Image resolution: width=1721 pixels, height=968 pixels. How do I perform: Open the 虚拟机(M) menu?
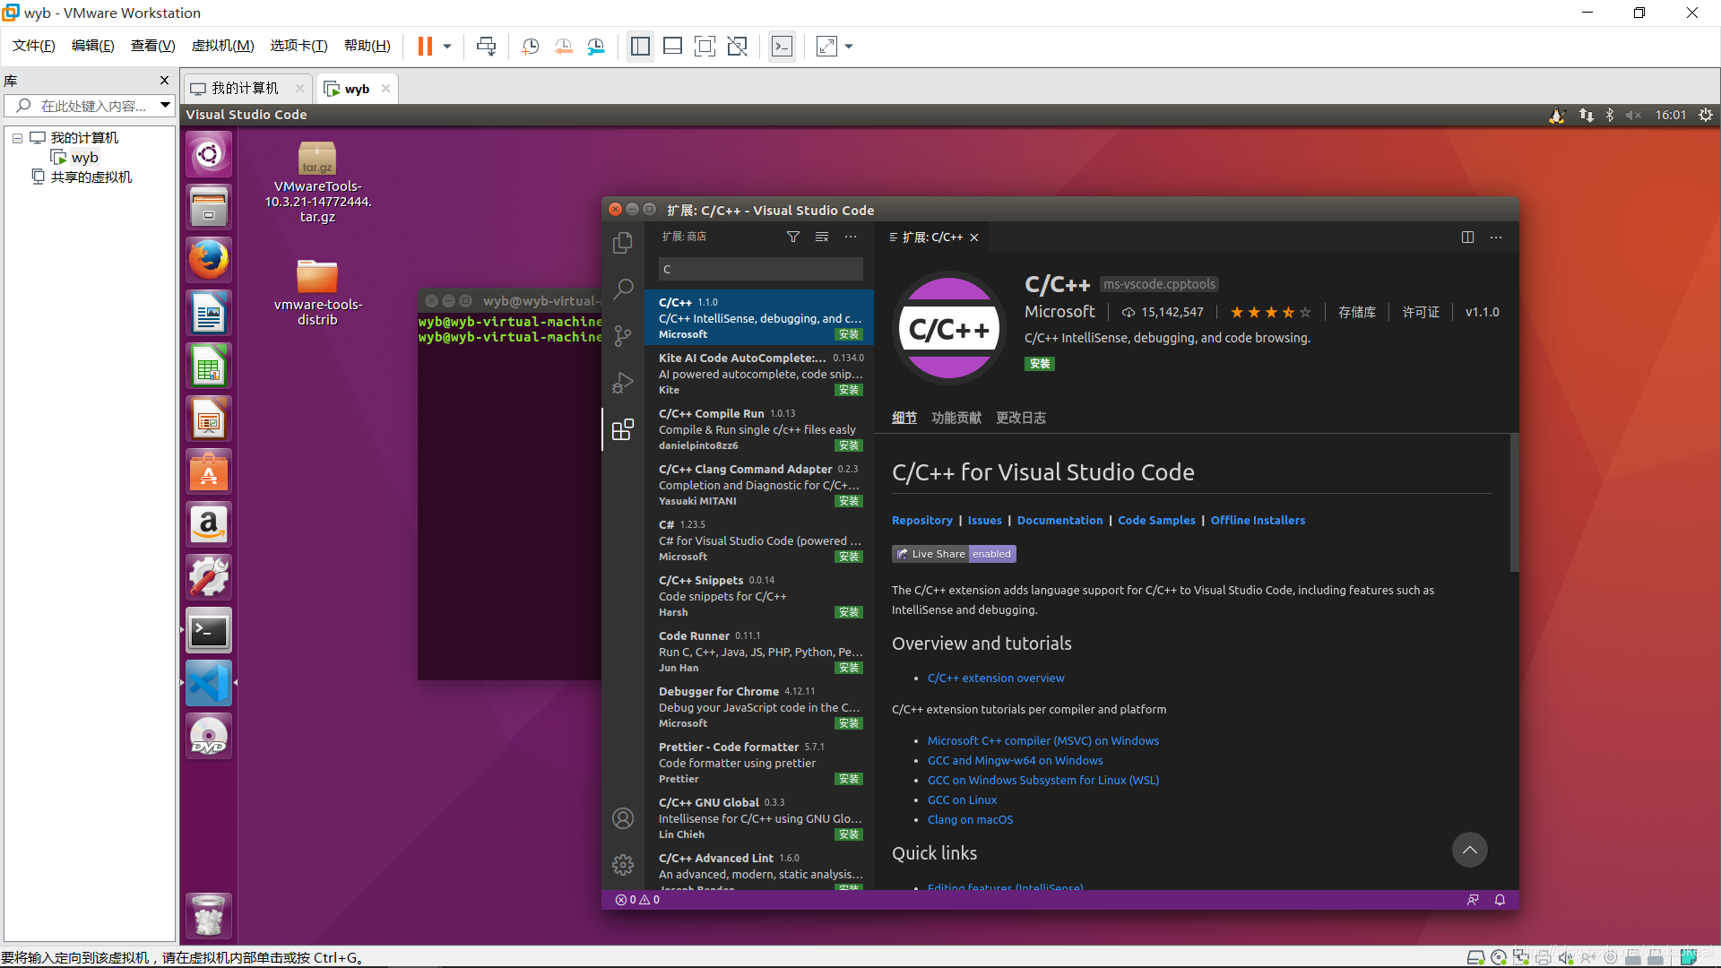(222, 46)
